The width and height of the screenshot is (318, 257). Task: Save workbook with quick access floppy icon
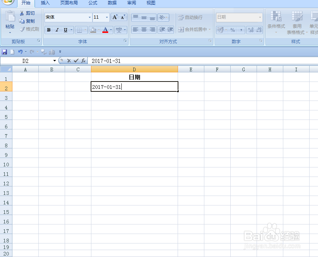4,52
